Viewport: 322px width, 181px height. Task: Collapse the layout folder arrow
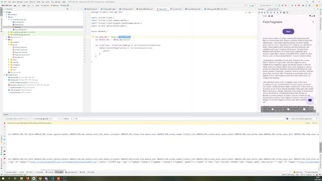(9, 45)
